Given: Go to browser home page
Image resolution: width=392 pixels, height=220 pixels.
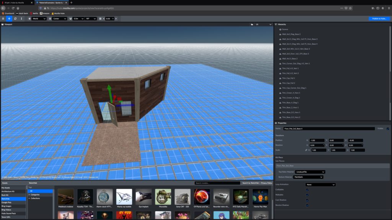Looking at the screenshot, I should coord(18,8).
